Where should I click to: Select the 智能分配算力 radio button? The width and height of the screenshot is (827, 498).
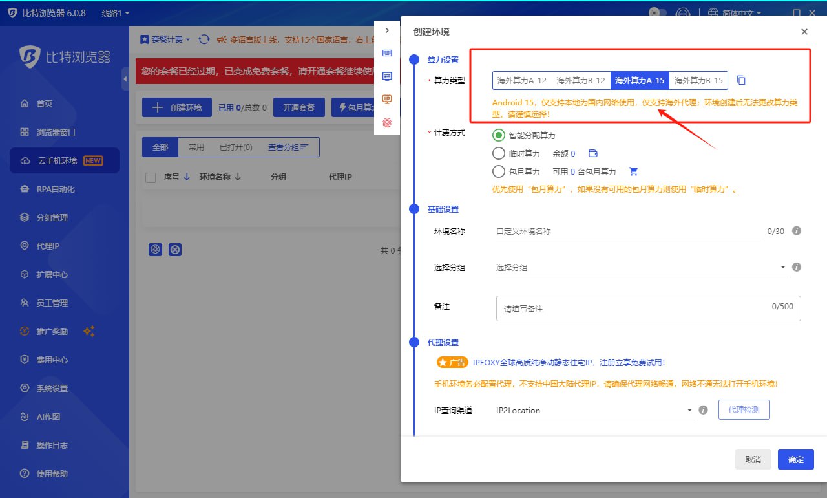click(498, 136)
